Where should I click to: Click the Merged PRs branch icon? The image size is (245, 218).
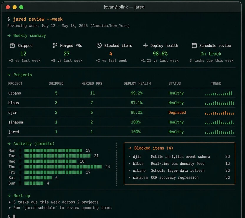click(55, 45)
